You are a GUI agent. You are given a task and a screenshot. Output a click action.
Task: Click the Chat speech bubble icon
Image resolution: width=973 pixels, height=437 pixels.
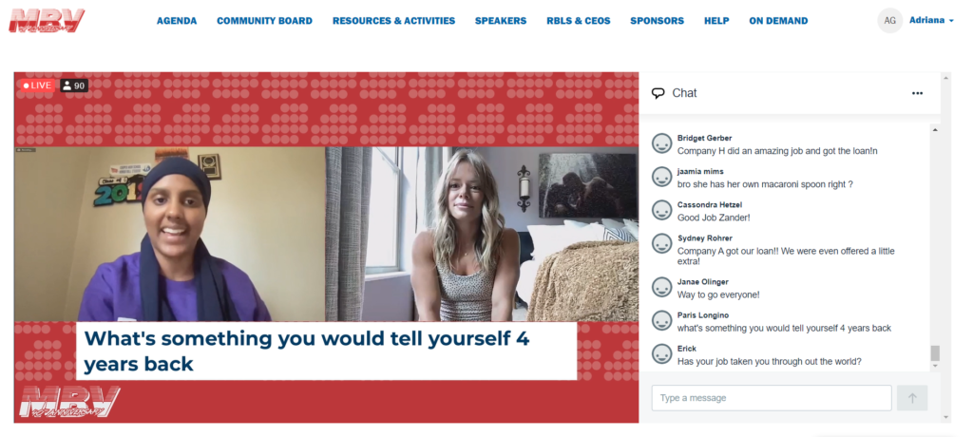658,94
